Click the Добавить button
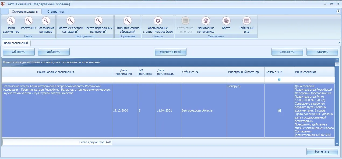Viewport: 342px width, 159px height. click(x=54, y=52)
